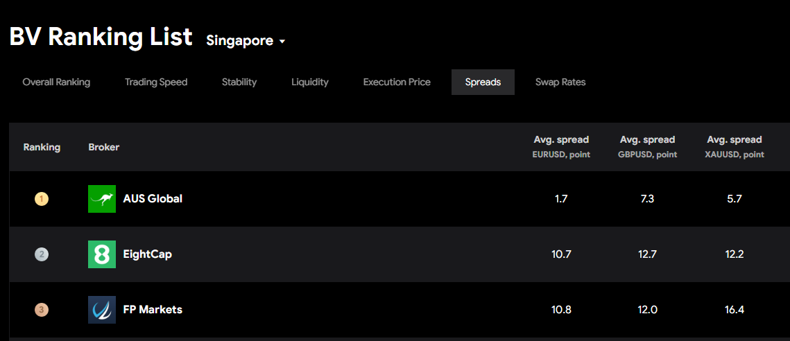Sort by Avg. spread GBPUSD column
Screen dimensions: 790x341
click(647, 146)
